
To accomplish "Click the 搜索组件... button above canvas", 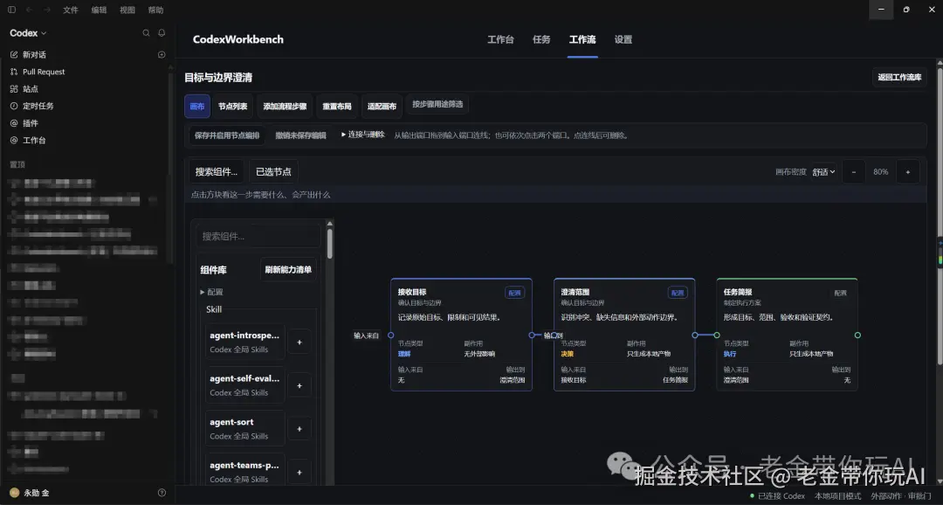I will pyautogui.click(x=217, y=172).
